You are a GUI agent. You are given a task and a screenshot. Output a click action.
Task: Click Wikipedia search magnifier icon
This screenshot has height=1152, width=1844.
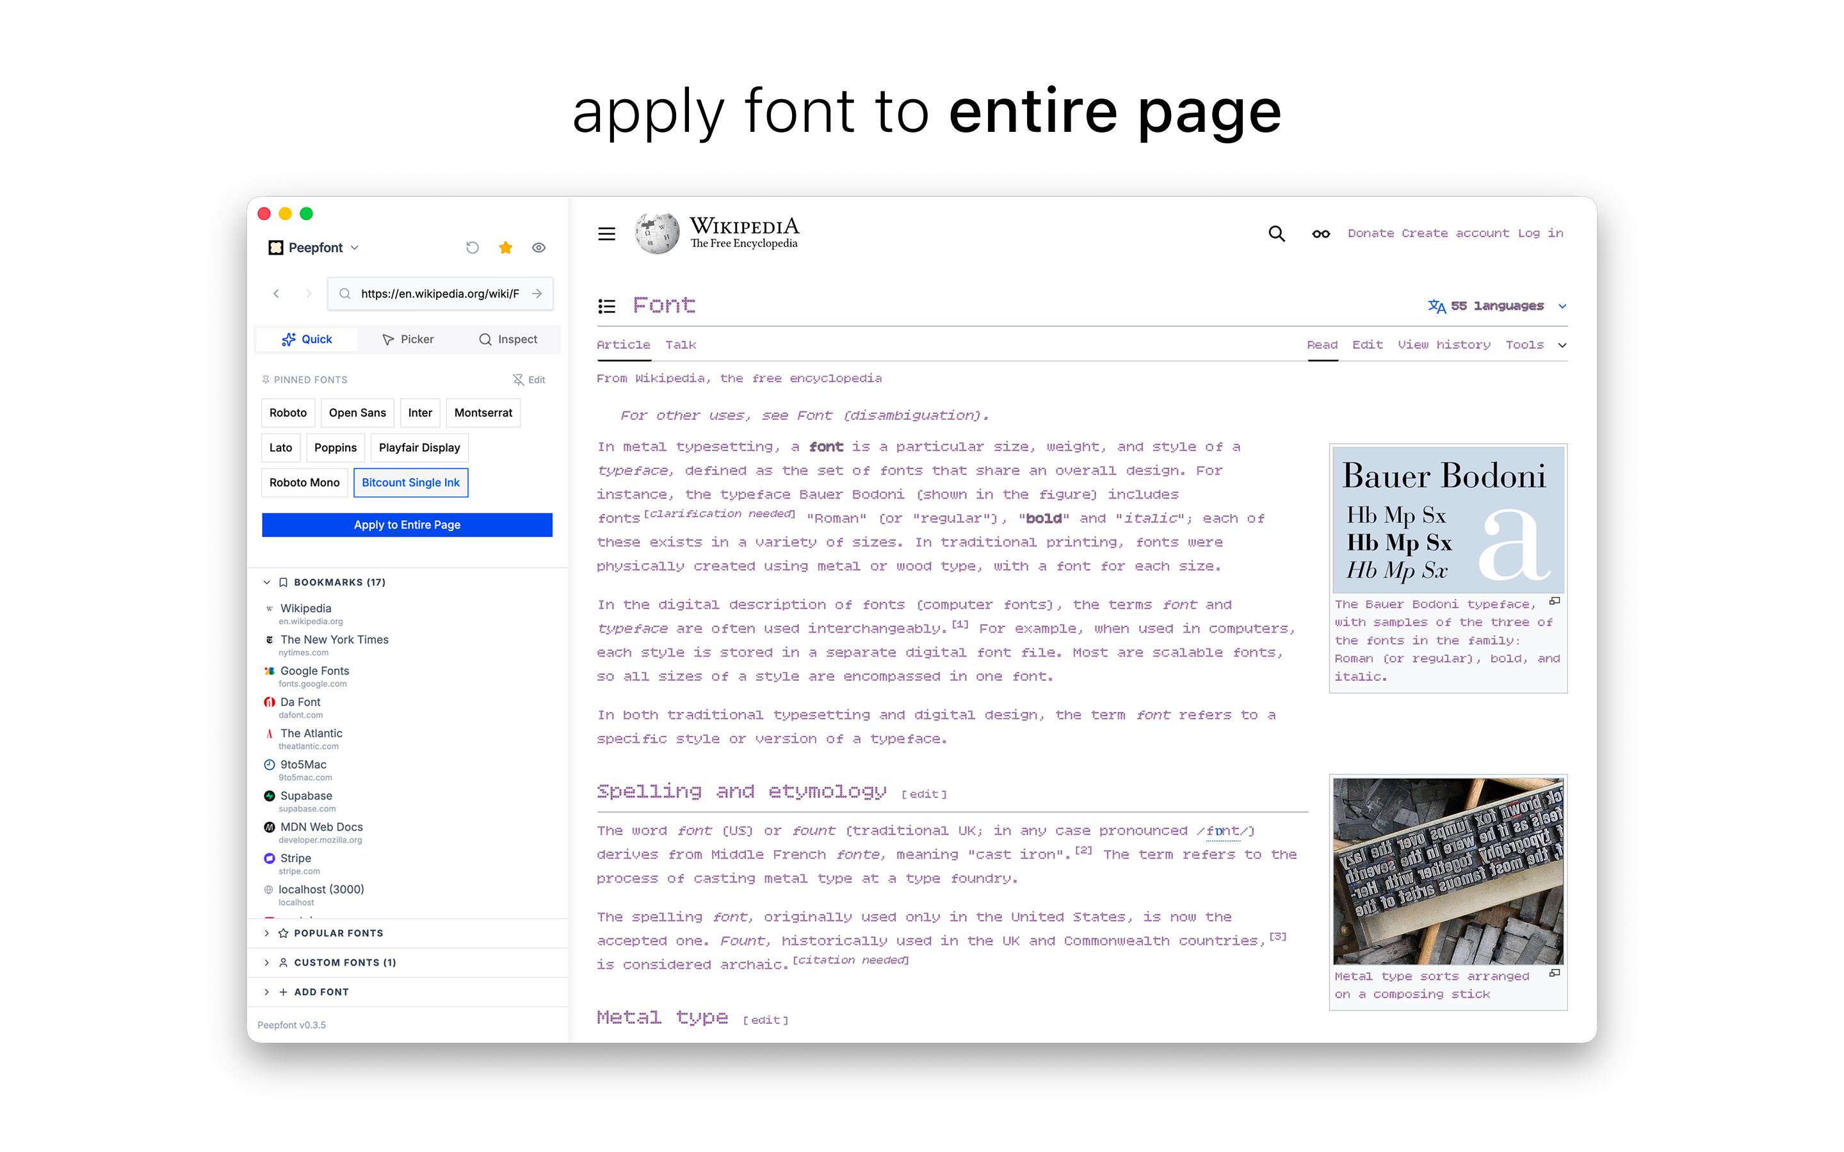1276,233
